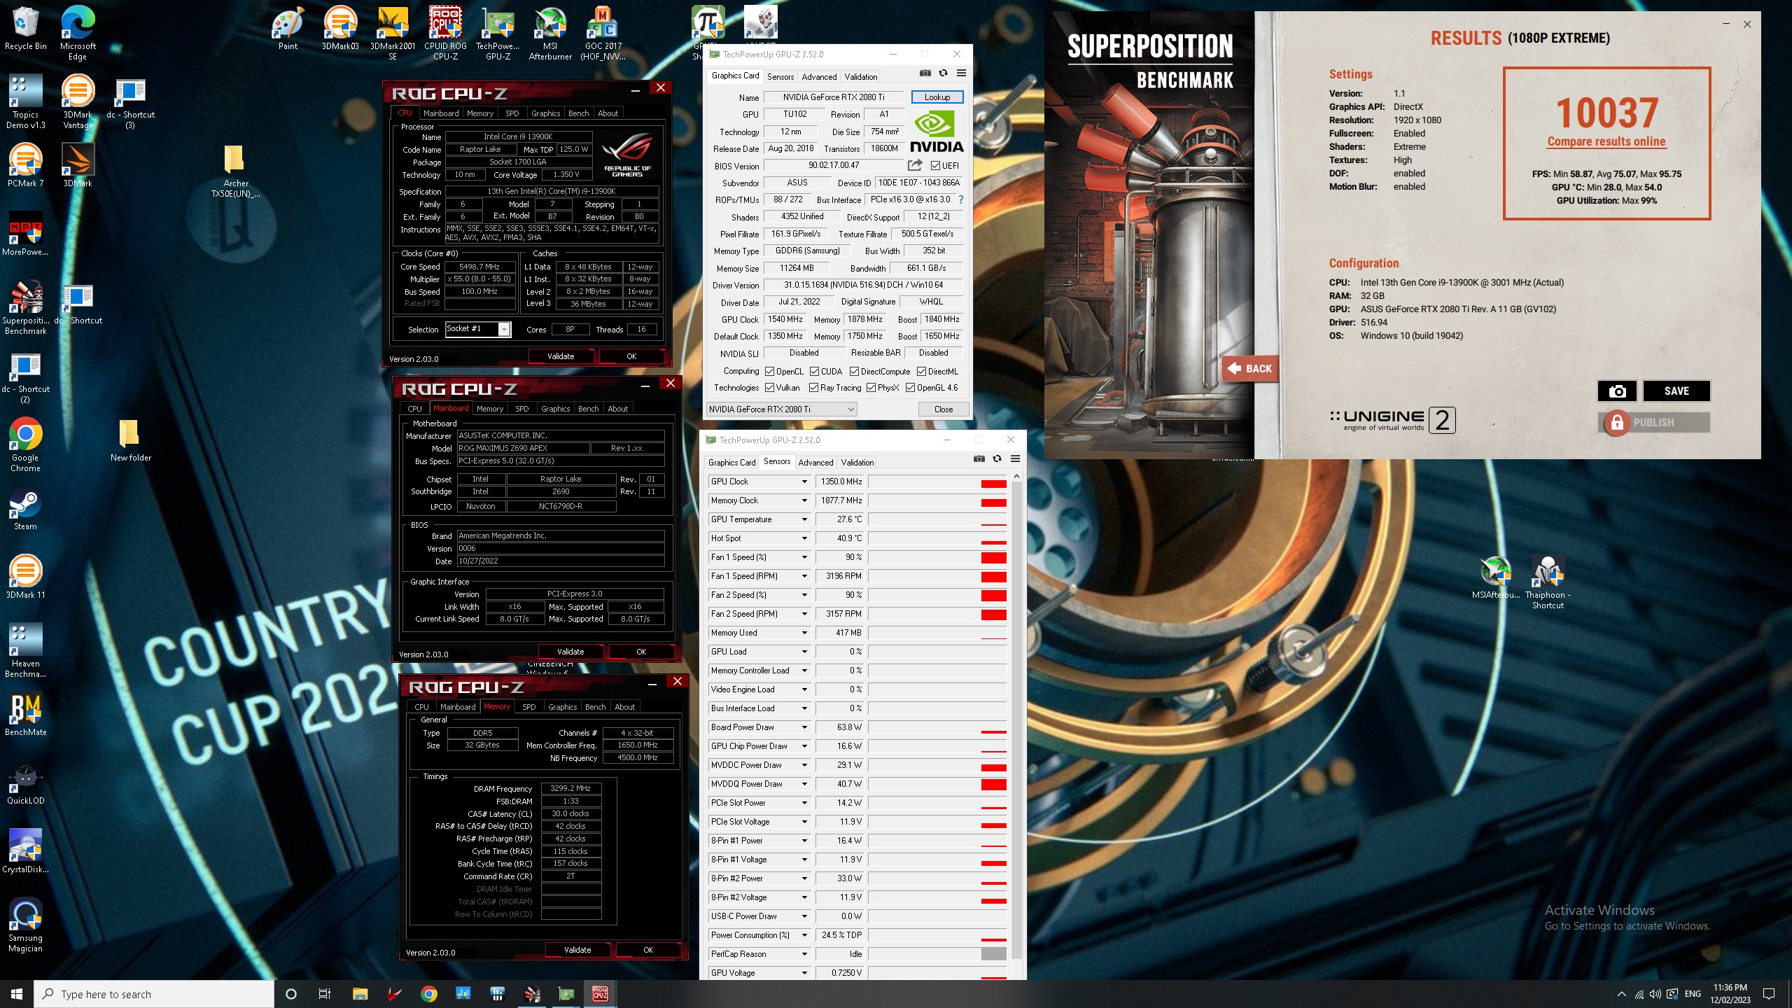Click BACK button in Superposition Benchmark
The width and height of the screenshot is (1792, 1008).
point(1251,369)
